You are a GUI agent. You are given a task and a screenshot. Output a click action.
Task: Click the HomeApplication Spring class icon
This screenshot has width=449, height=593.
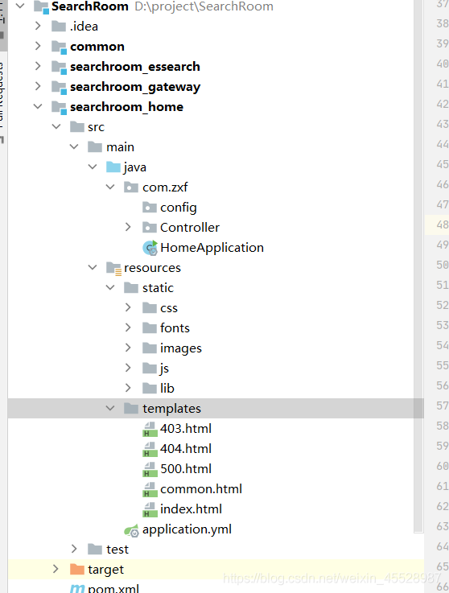pyautogui.click(x=150, y=248)
